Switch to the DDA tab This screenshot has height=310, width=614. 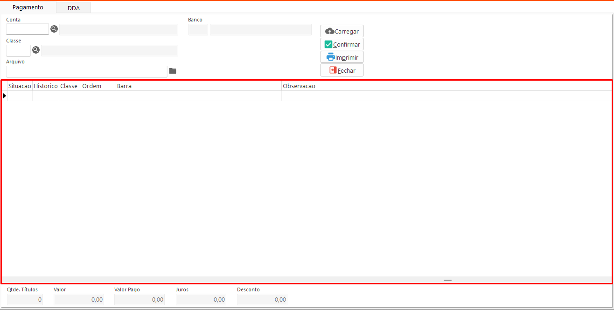tap(73, 8)
